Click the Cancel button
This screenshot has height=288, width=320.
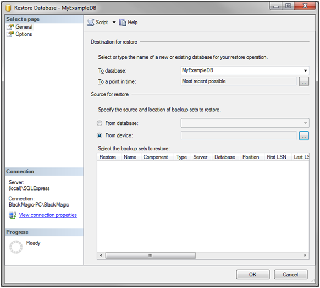click(291, 275)
